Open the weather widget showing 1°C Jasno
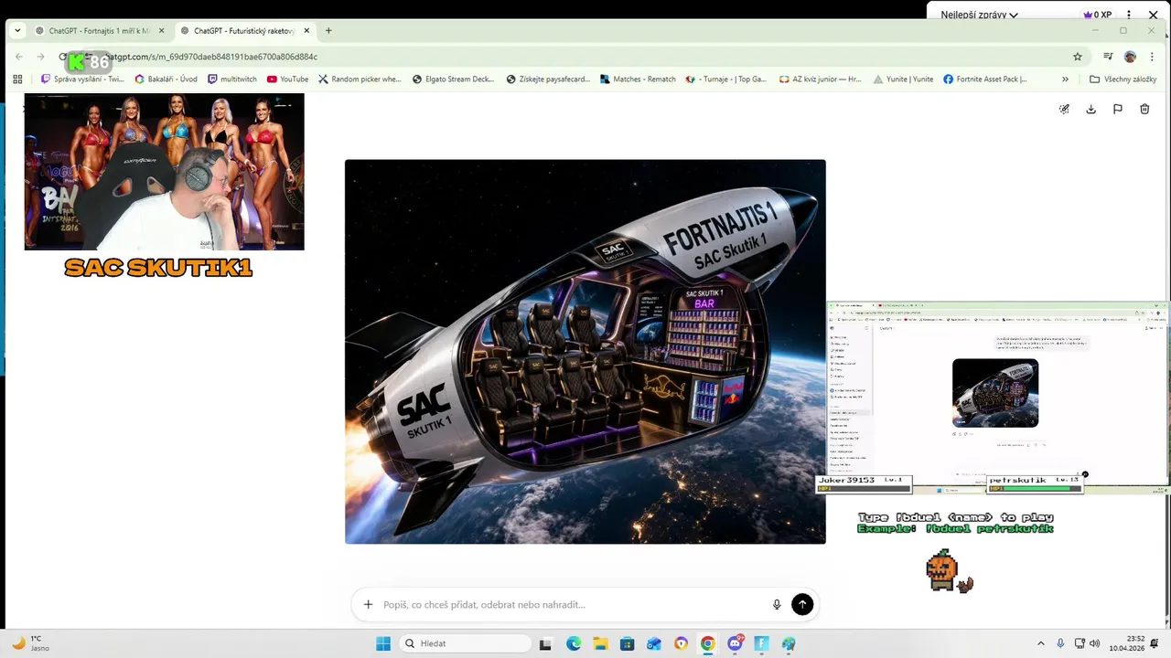The image size is (1171, 658). click(30, 643)
